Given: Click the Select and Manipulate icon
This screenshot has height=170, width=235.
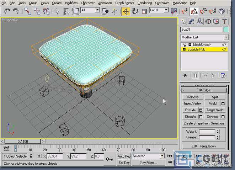Looking at the screenshot, I should [x=114, y=11].
